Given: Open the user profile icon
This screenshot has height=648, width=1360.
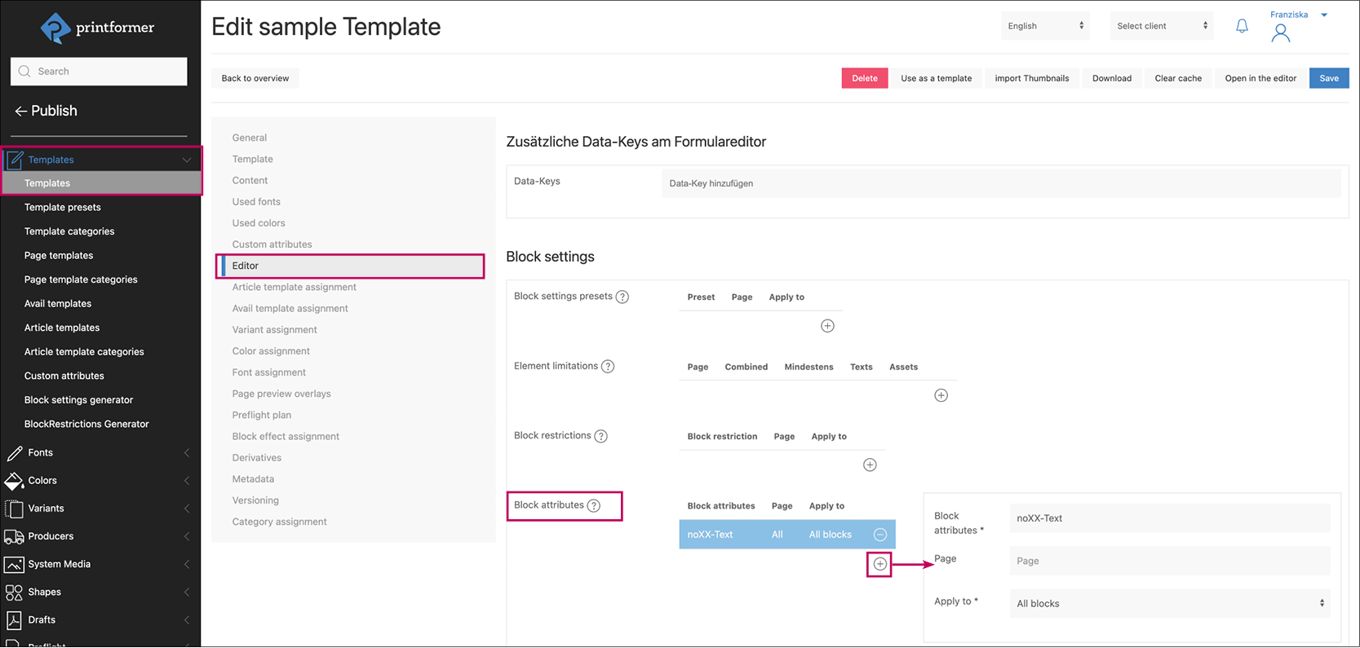Looking at the screenshot, I should click(x=1281, y=33).
